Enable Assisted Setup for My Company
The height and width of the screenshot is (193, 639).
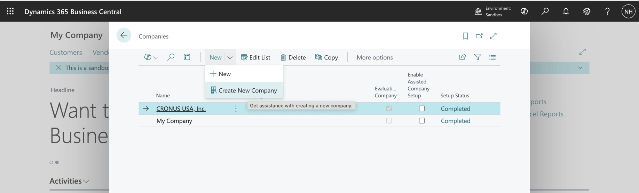(422, 121)
